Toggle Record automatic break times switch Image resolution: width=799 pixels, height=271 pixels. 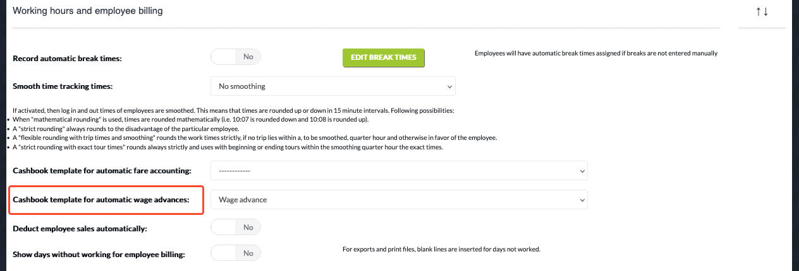(x=236, y=57)
